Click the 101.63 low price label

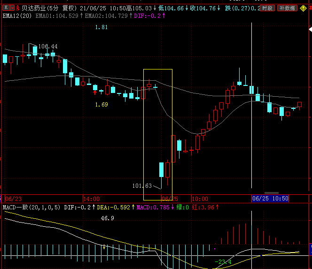142,186
